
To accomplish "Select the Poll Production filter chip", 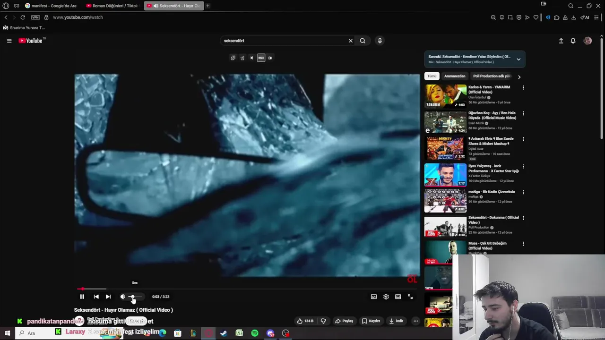I will (492, 76).
